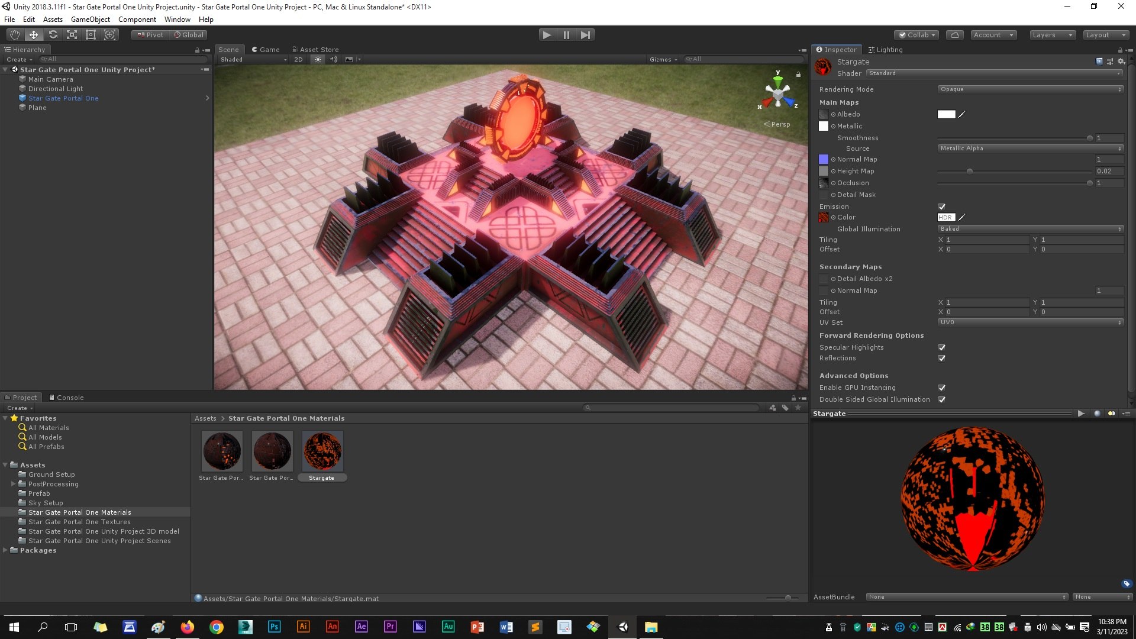Change material preview shape
Viewport: 1136px width, 639px height.
tap(1097, 414)
